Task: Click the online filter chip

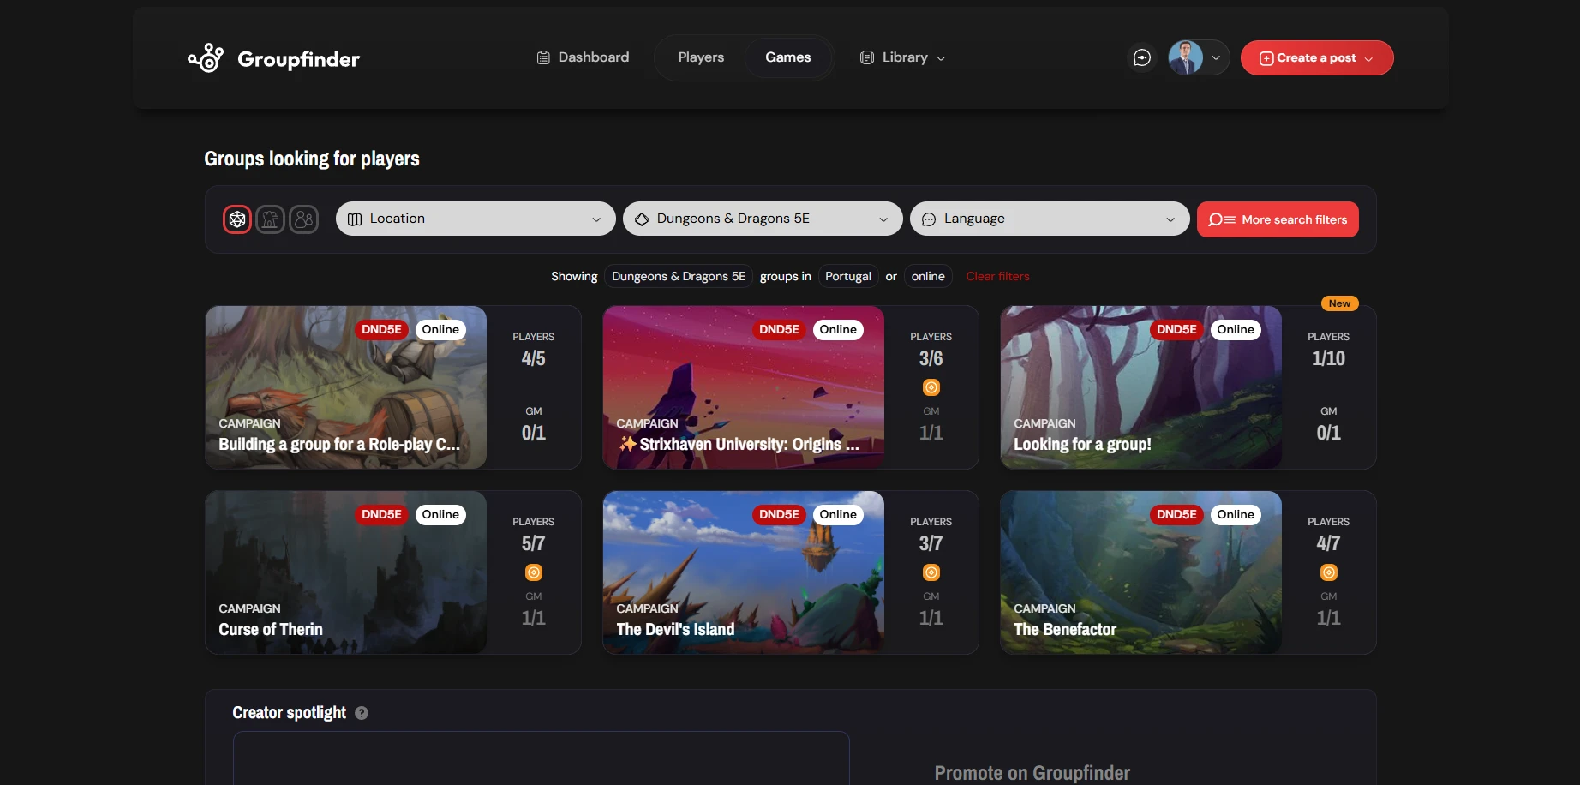Action: click(928, 276)
